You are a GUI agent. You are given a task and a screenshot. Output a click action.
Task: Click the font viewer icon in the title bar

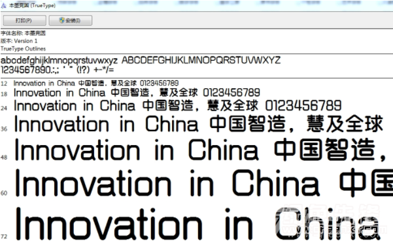(x=3, y=5)
